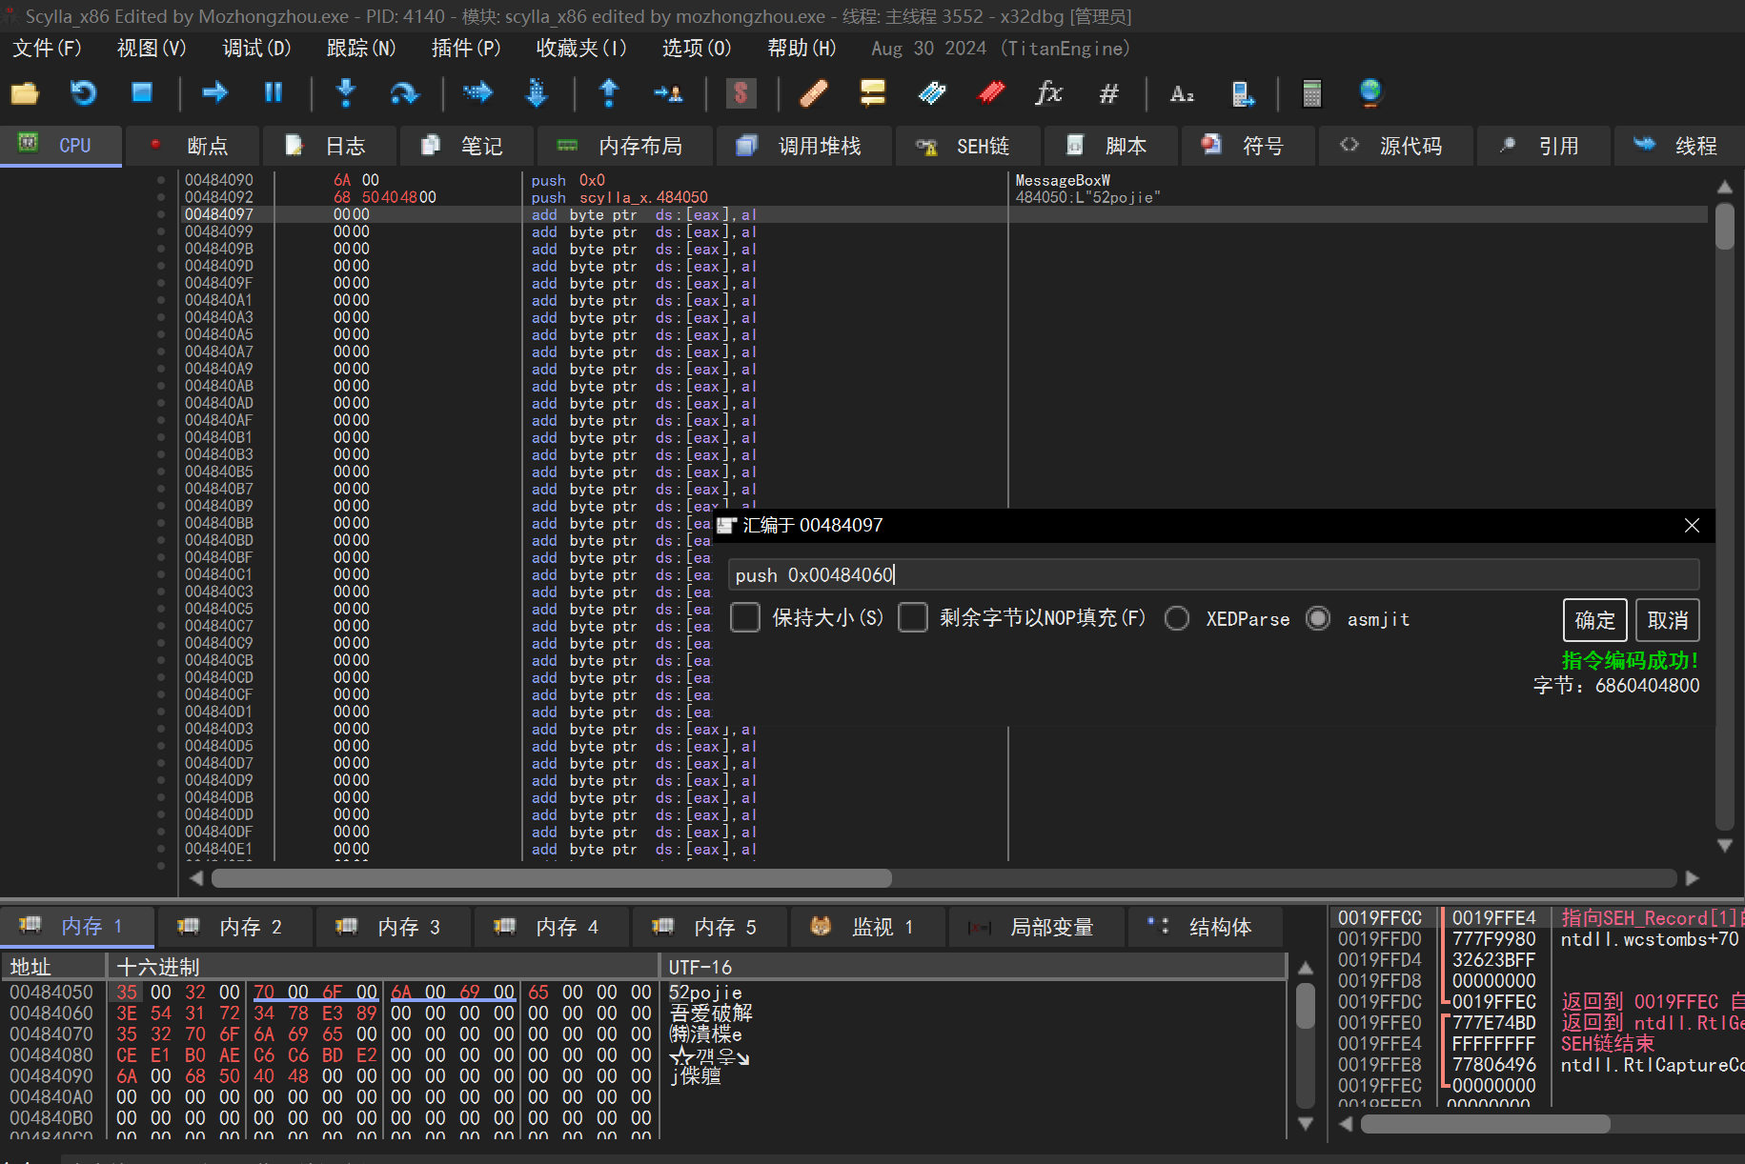Select the asmjit radio button

tap(1318, 618)
